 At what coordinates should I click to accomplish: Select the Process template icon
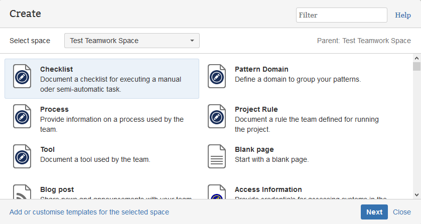click(22, 117)
